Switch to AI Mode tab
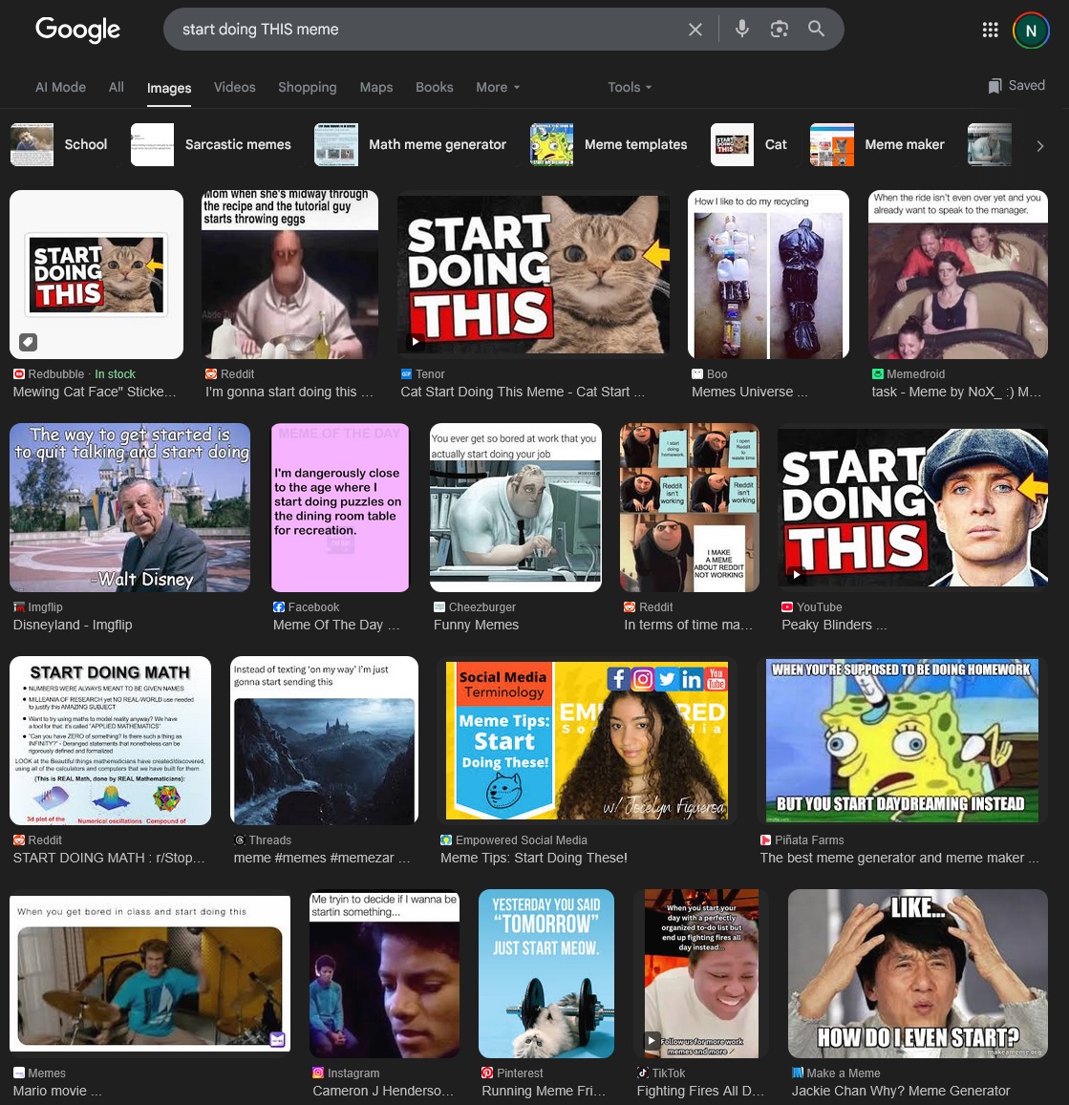This screenshot has width=1069, height=1105. tap(60, 87)
